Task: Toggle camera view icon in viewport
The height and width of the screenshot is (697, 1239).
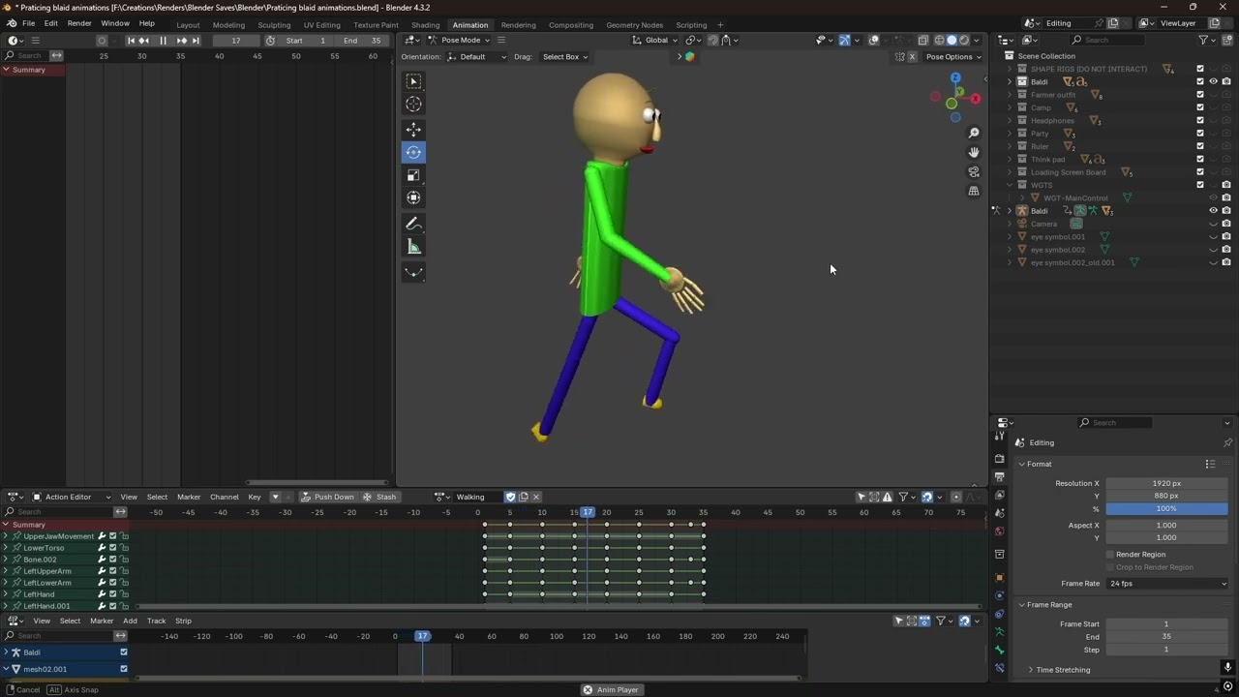Action: (974, 171)
